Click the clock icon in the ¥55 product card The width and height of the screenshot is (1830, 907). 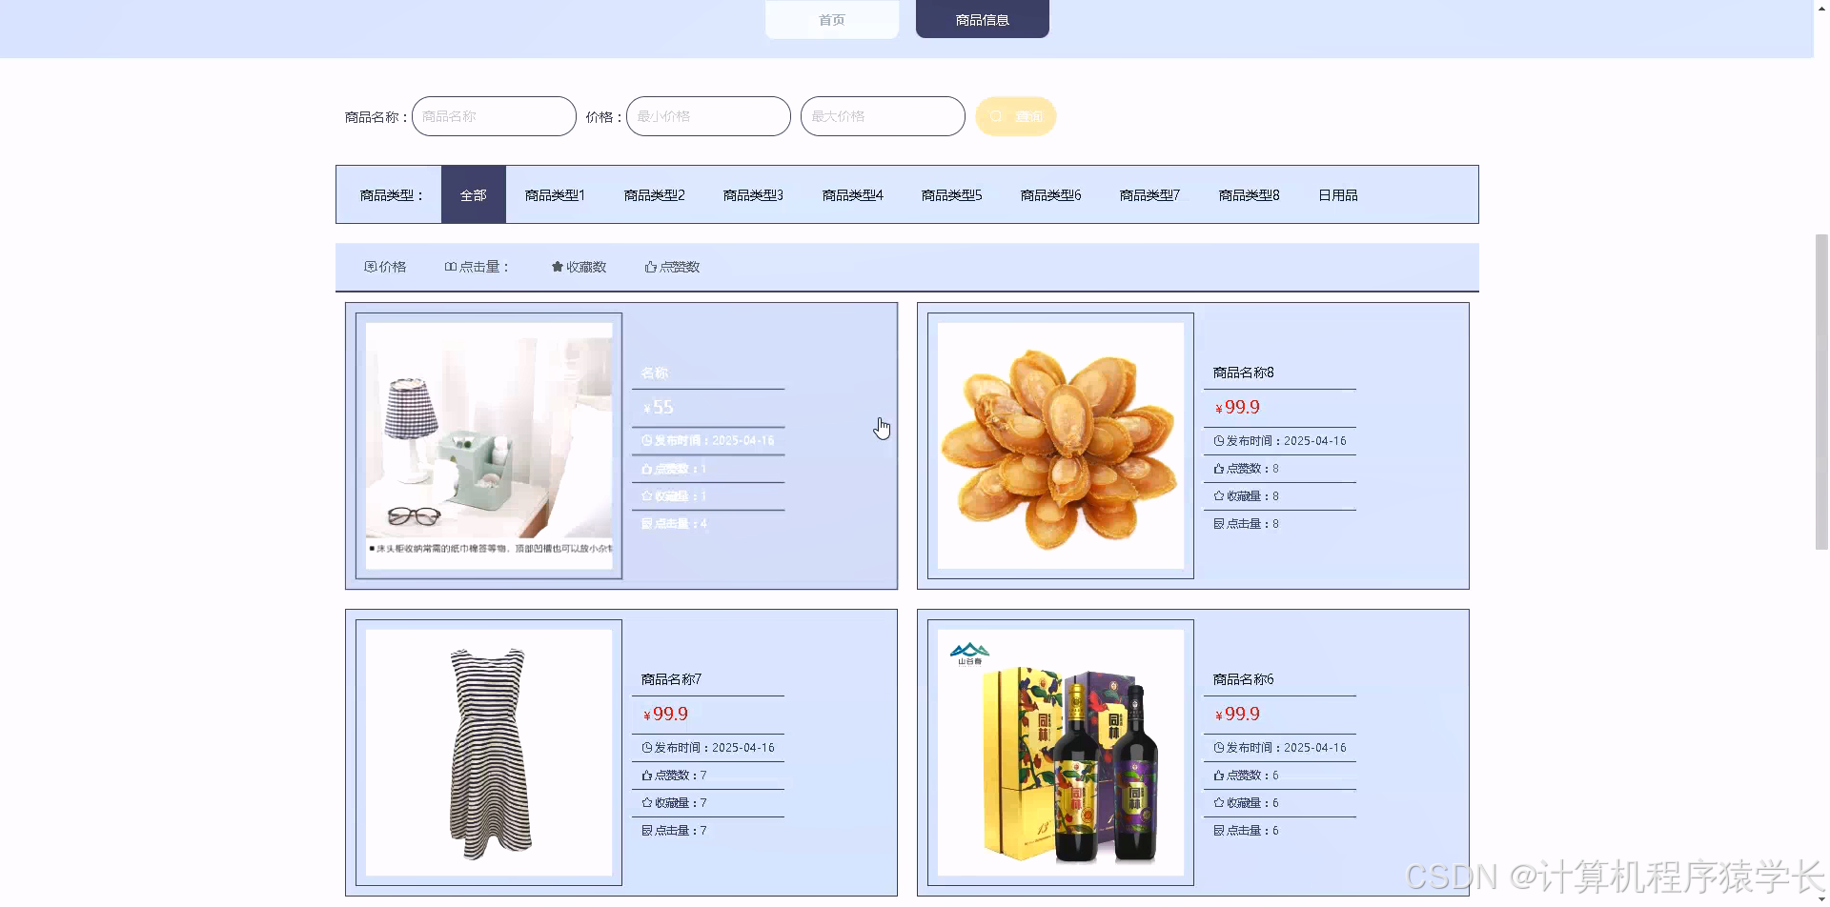click(x=646, y=441)
